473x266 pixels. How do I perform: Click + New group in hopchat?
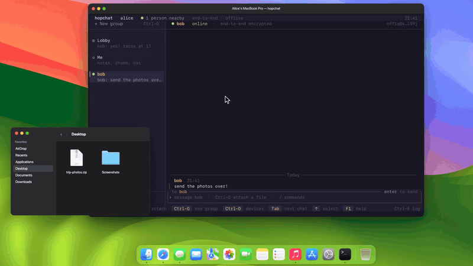(x=109, y=24)
